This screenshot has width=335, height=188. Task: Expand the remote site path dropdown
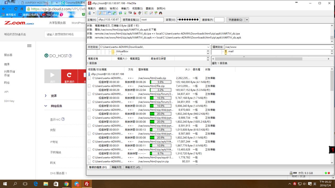[332, 47]
